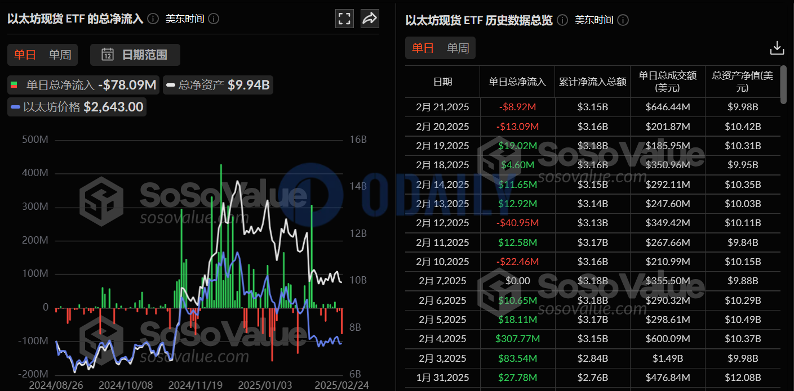Select the 2月 13,2025 date cell
The width and height of the screenshot is (794, 391).
[x=442, y=203]
